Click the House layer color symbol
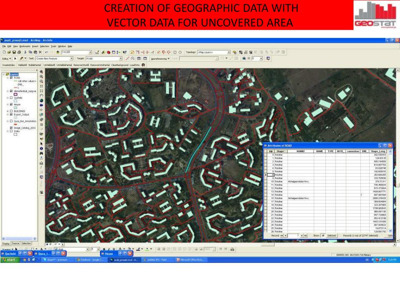The image size is (400, 300). click(16, 108)
